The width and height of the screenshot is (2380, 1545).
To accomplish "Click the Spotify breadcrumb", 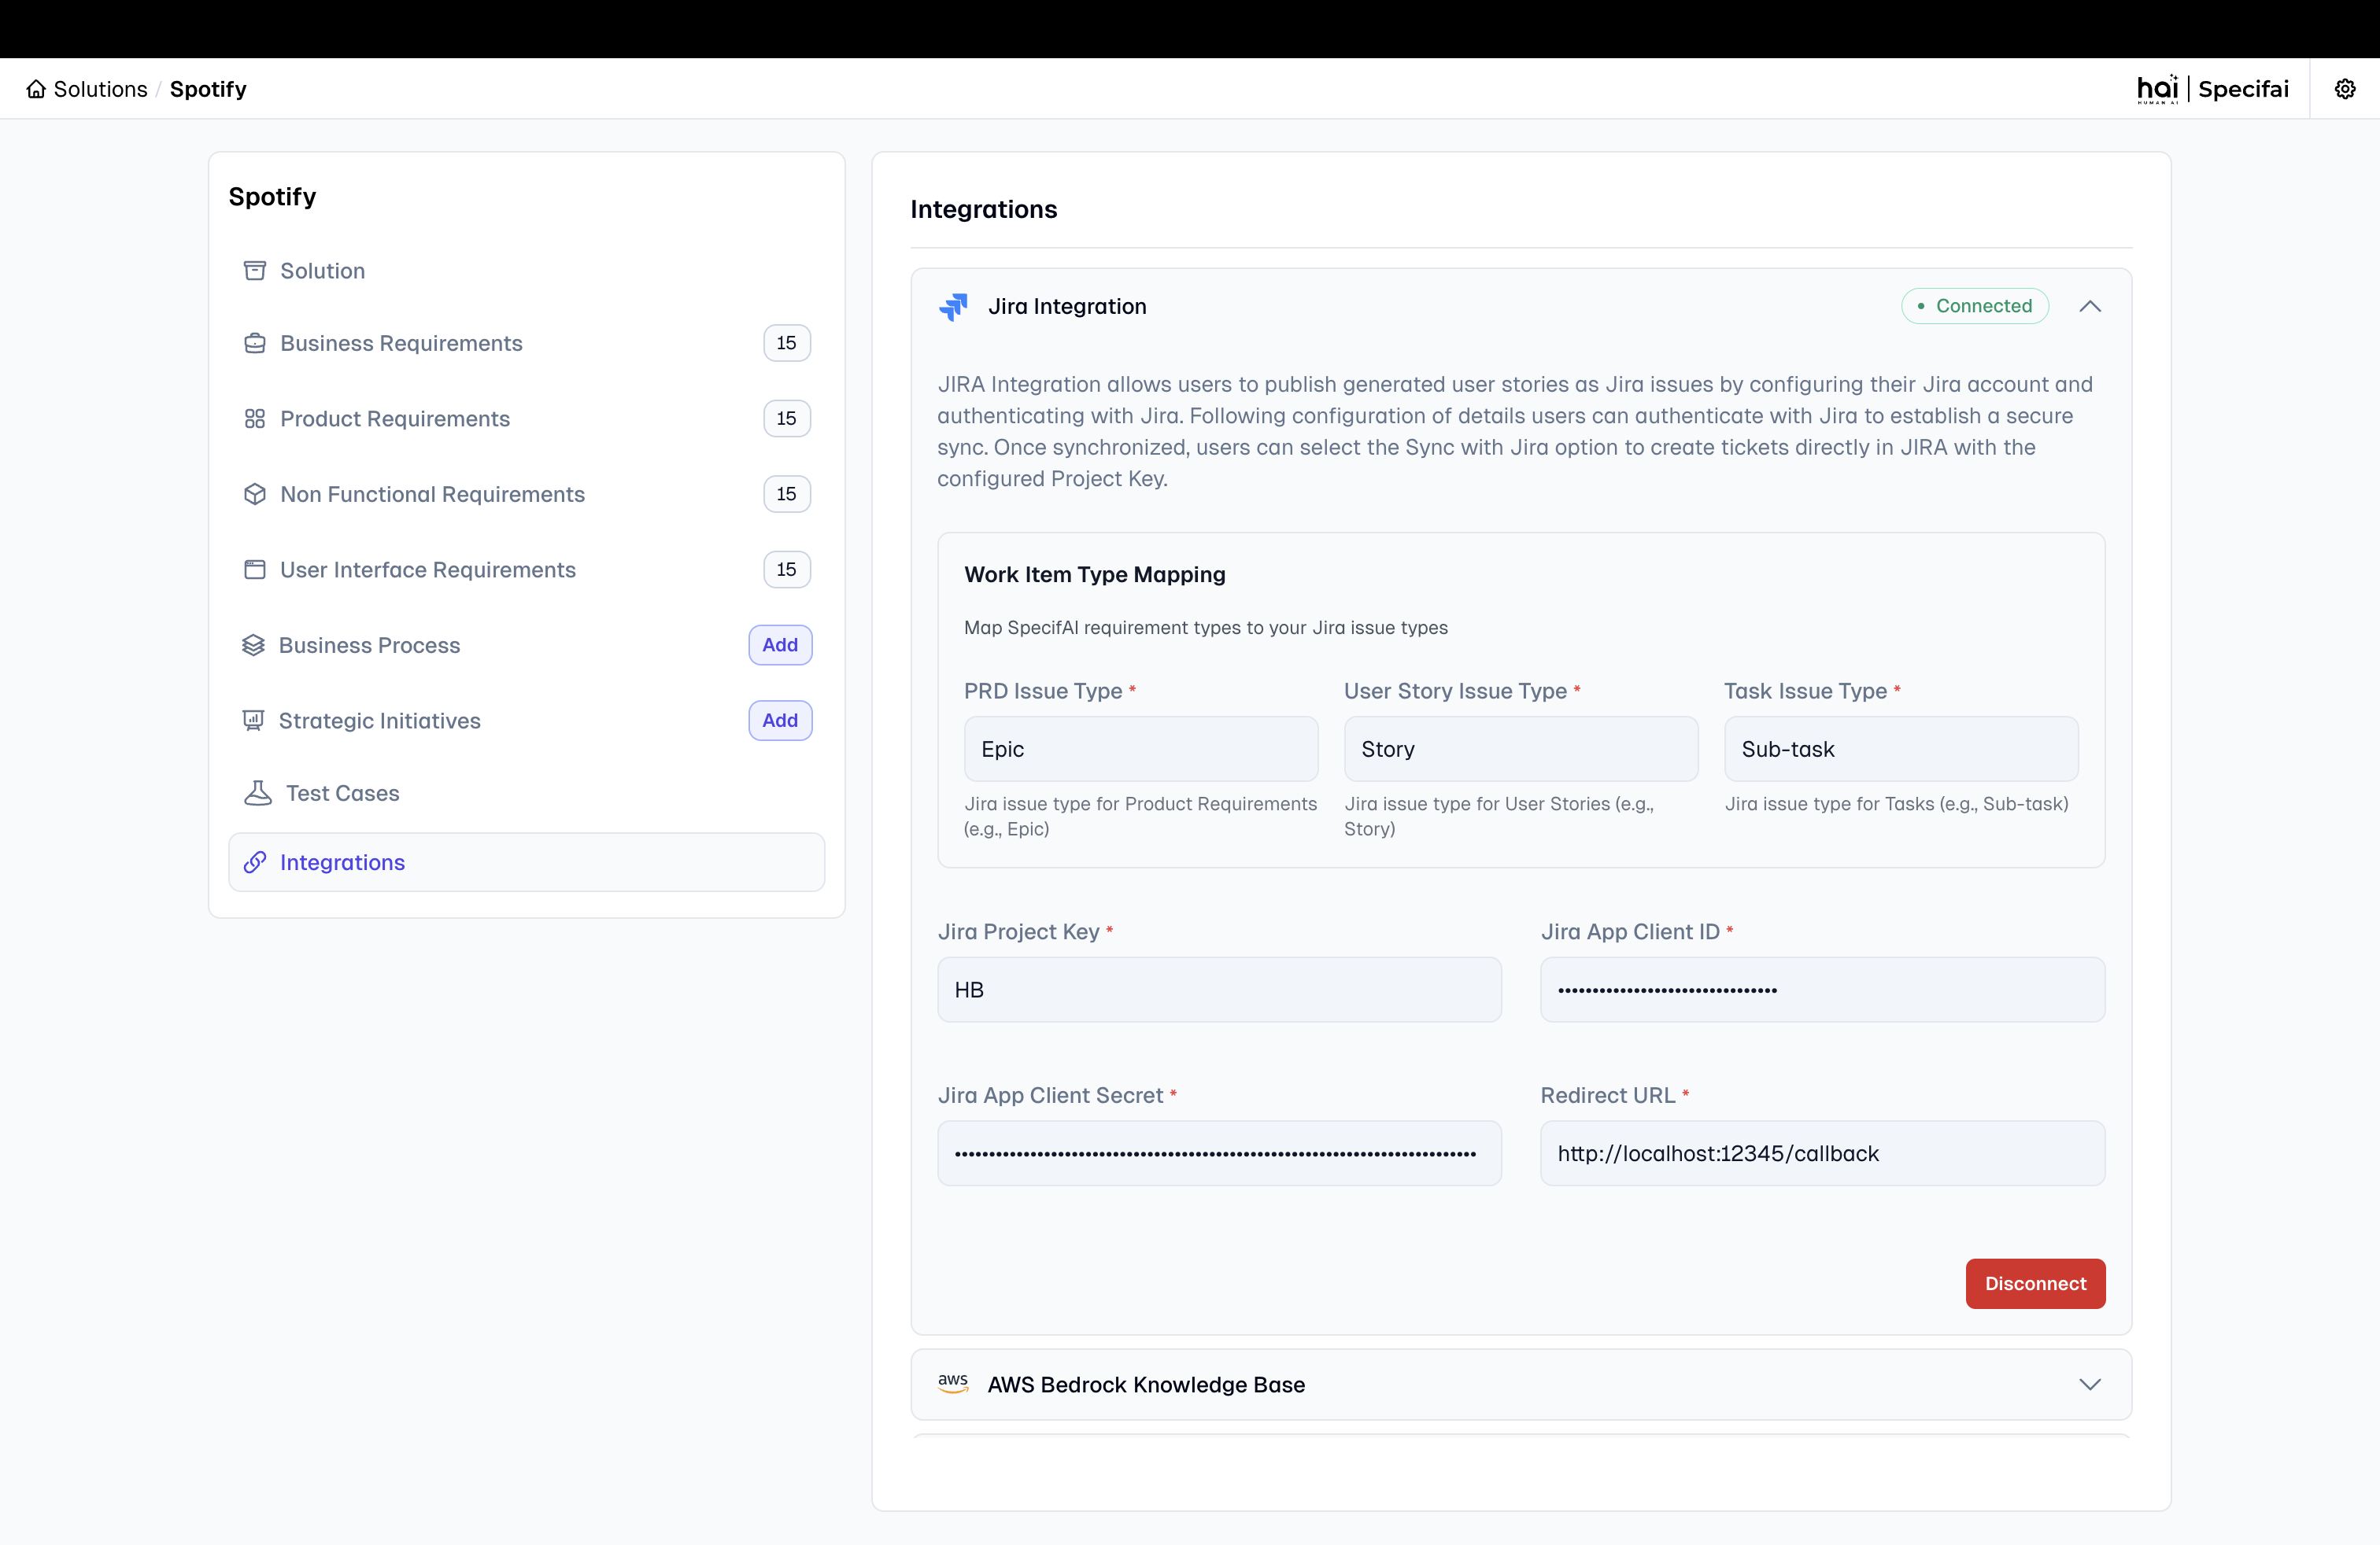I will click(x=208, y=89).
